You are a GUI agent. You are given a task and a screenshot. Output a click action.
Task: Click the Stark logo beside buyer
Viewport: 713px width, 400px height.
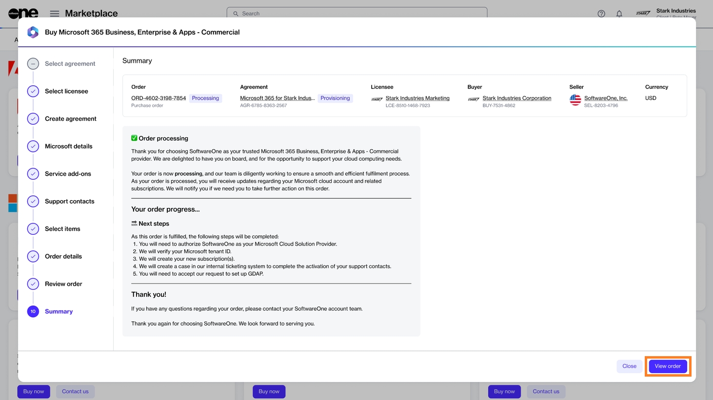[474, 99]
